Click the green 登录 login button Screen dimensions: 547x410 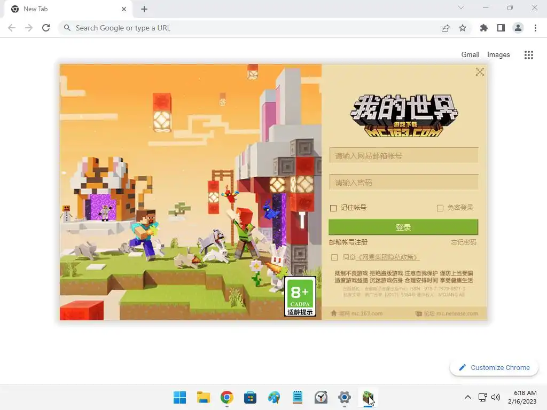click(403, 227)
